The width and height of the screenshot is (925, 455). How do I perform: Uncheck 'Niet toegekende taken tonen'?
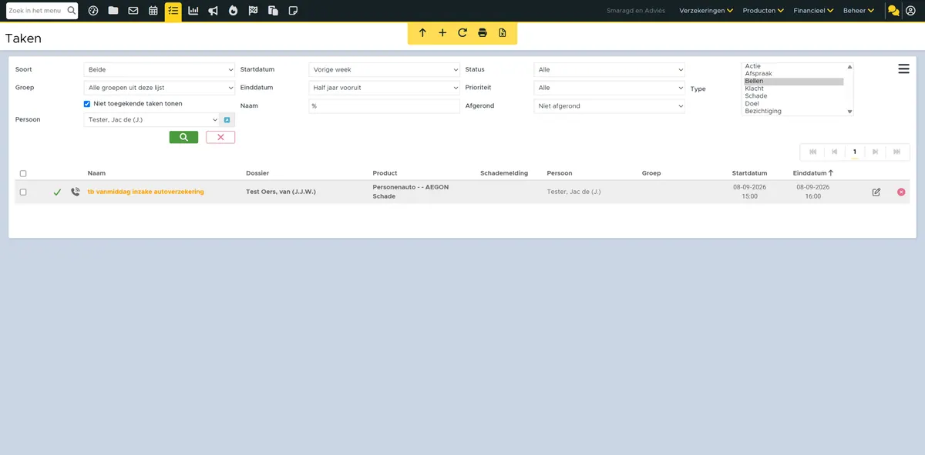(x=87, y=104)
